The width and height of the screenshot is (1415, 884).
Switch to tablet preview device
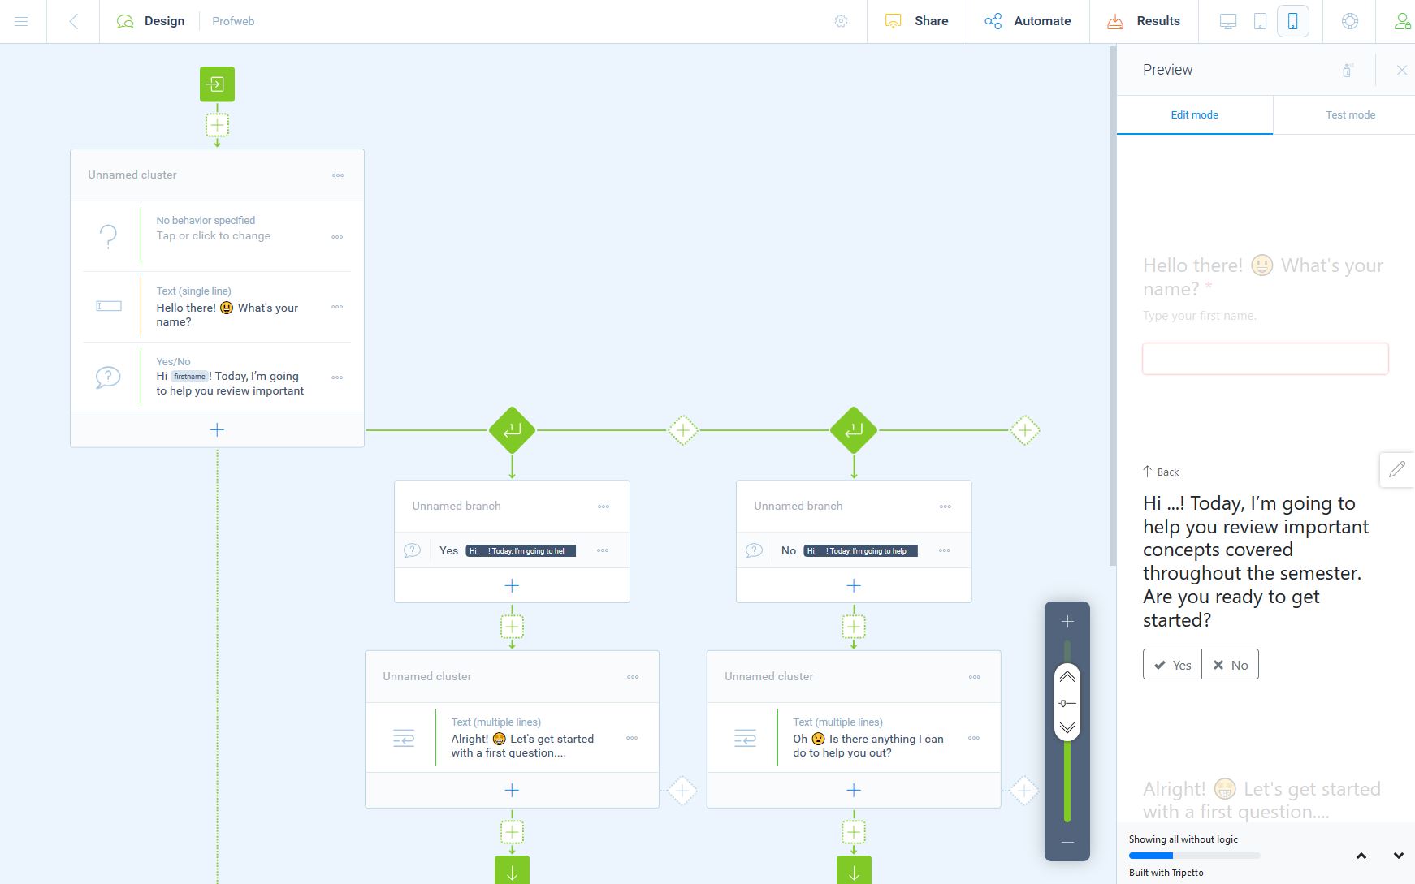click(1261, 21)
